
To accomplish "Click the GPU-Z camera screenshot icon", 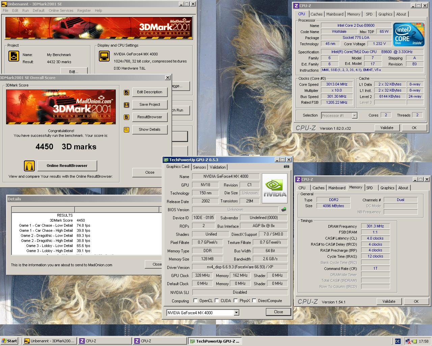I will (286, 167).
